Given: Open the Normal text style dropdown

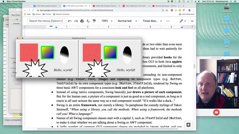Looking at the screenshot, I should (x=127, y=21).
